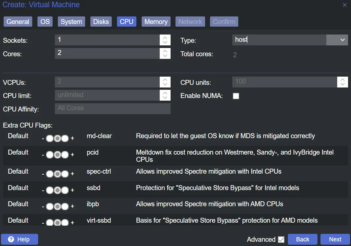Screen dimensions: 351x246
Task: Click the minus sign for ssbd flag
Action: coord(43,190)
